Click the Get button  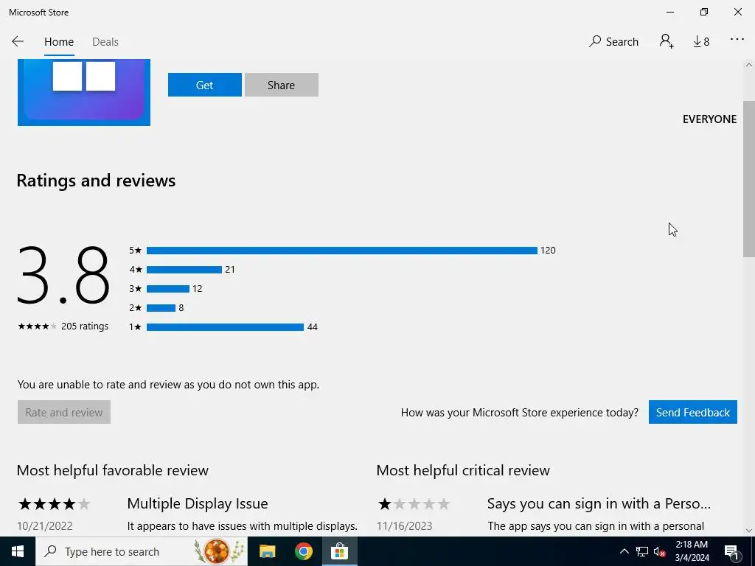pos(205,85)
